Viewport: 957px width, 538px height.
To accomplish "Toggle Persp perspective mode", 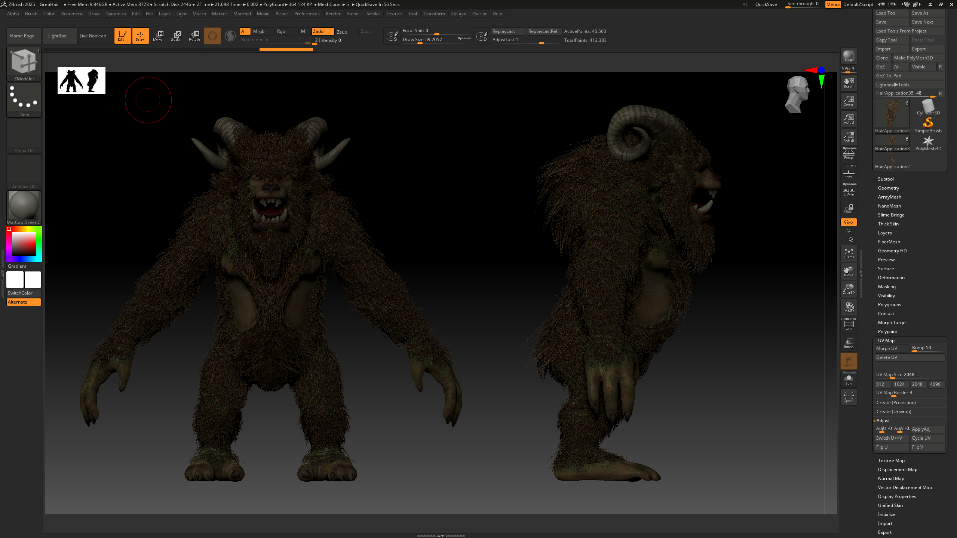I will [x=848, y=153].
